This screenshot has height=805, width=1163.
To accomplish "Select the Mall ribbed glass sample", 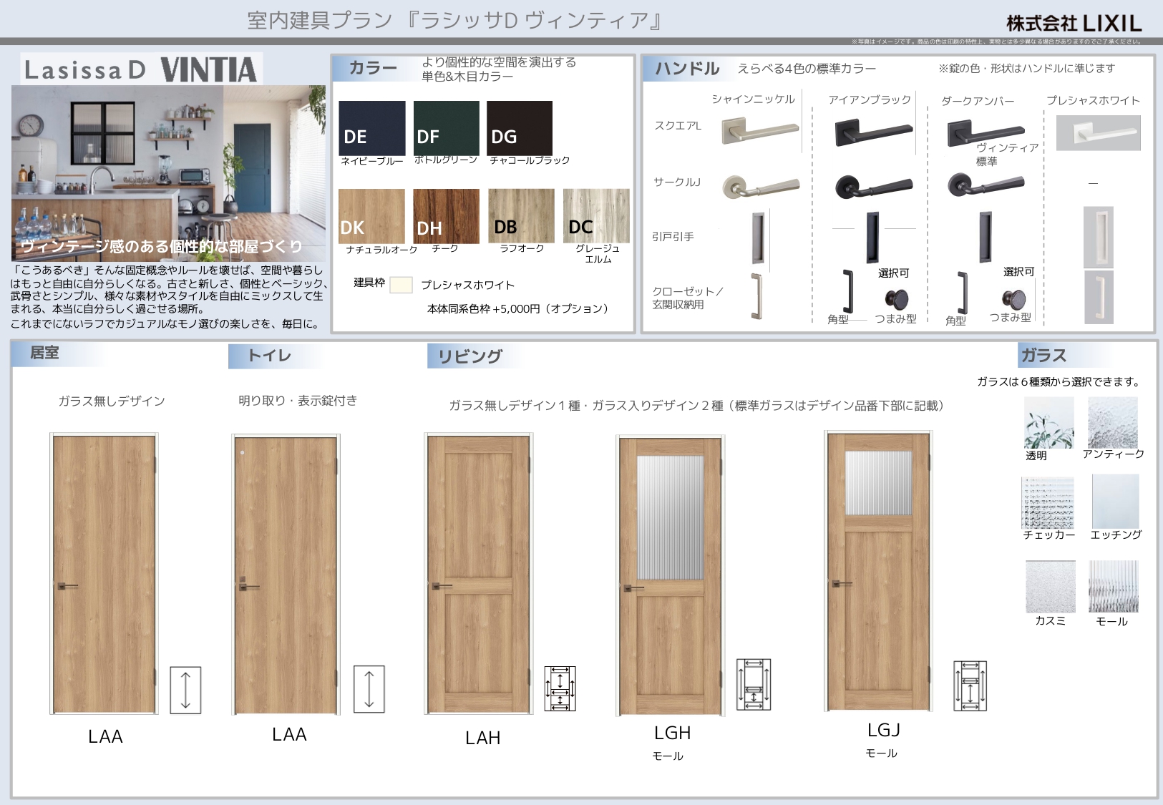I will coord(1113,587).
